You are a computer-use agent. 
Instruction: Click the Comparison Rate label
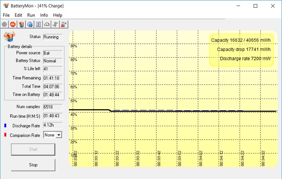point(25,135)
